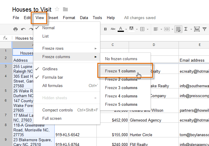Click the merge cells icon
Viewport: 209px width, 146px height.
tap(167, 29)
